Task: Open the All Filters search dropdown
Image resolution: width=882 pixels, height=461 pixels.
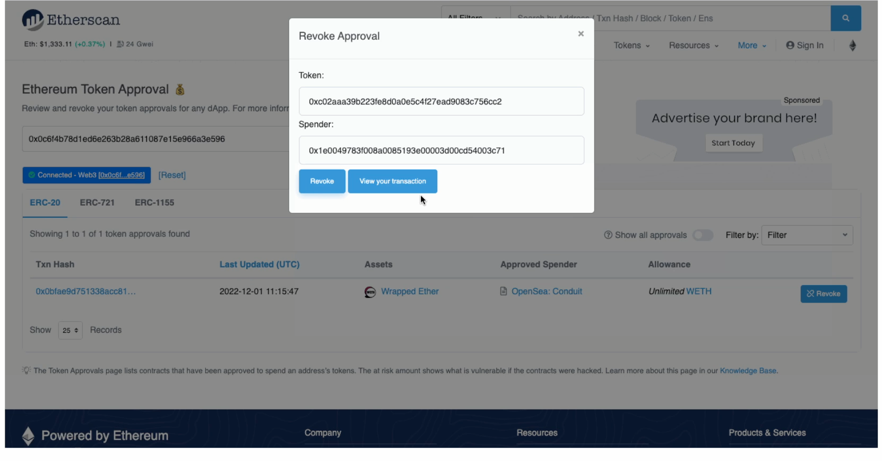Action: (475, 18)
